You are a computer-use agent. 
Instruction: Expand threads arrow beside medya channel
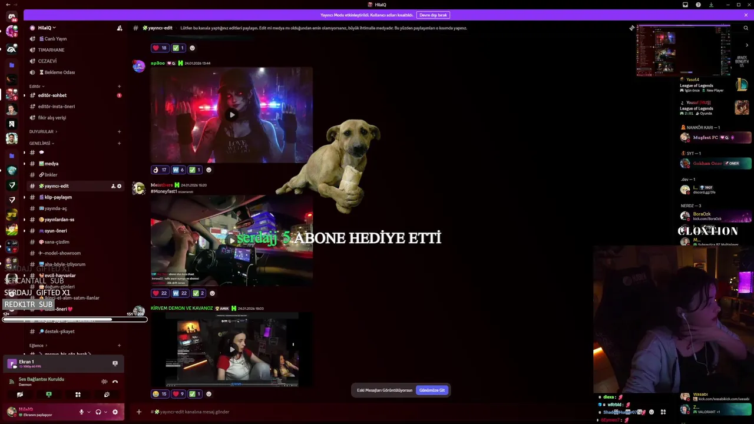(x=24, y=164)
